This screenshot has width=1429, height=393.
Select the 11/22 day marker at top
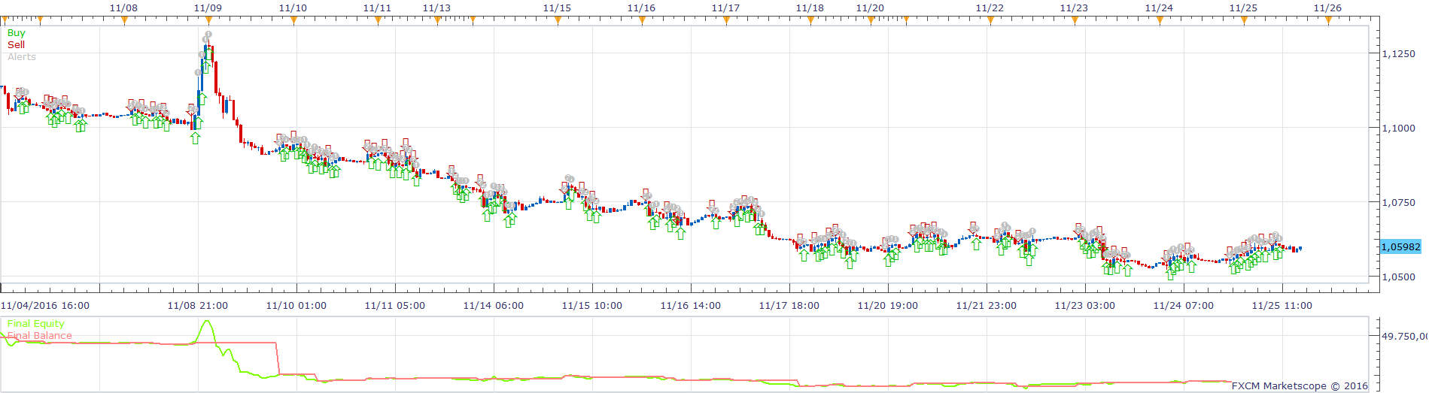click(990, 8)
